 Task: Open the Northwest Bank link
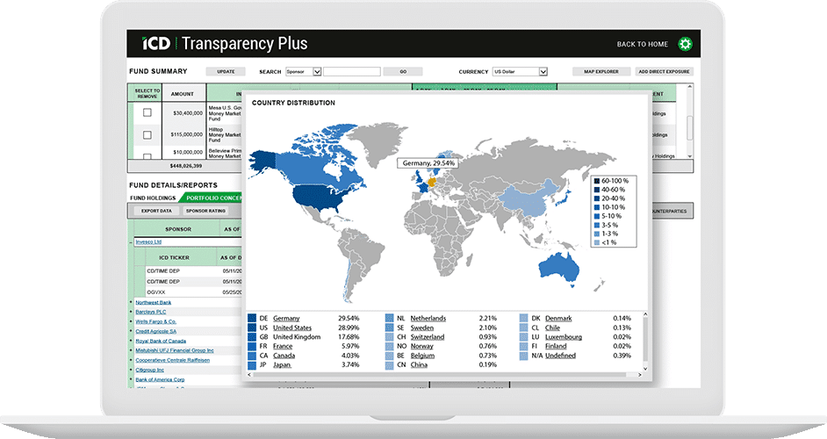tap(154, 302)
